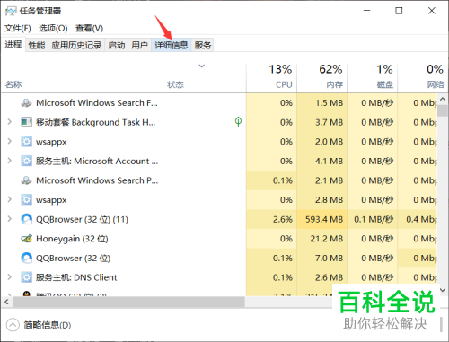Viewport: 449px width, 342px height.
Task: Collapse to 简略信息 using the round arrow icon
Action: pyautogui.click(x=13, y=325)
